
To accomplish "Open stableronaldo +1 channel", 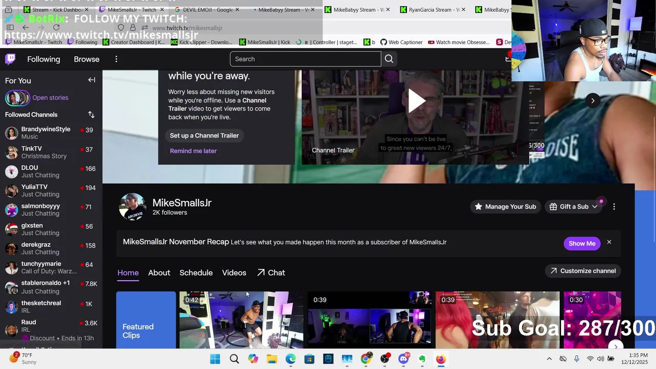I will pos(51,287).
